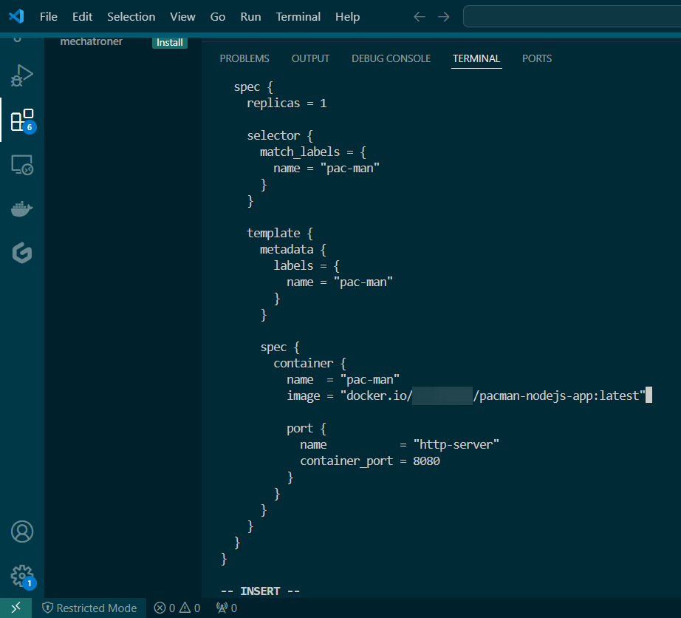Click the remote window status icon

point(16,608)
